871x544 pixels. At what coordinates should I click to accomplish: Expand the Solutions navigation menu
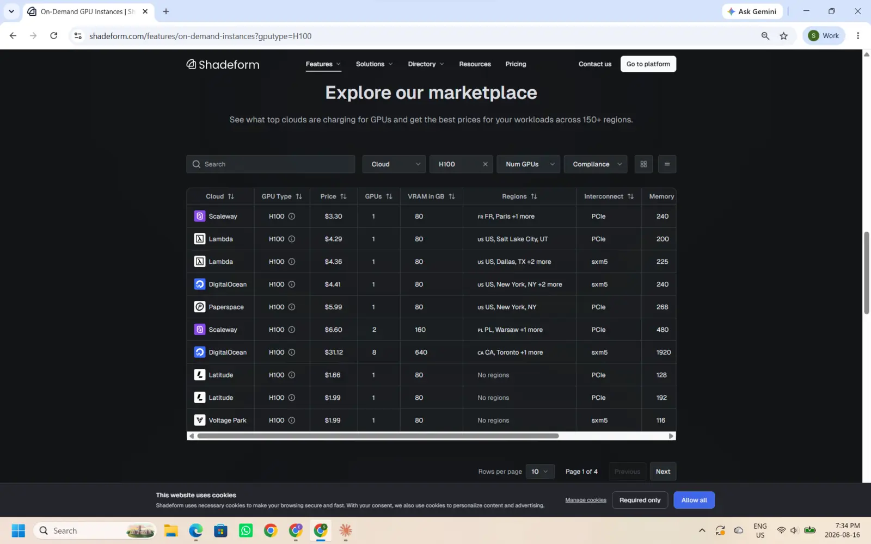(x=375, y=64)
